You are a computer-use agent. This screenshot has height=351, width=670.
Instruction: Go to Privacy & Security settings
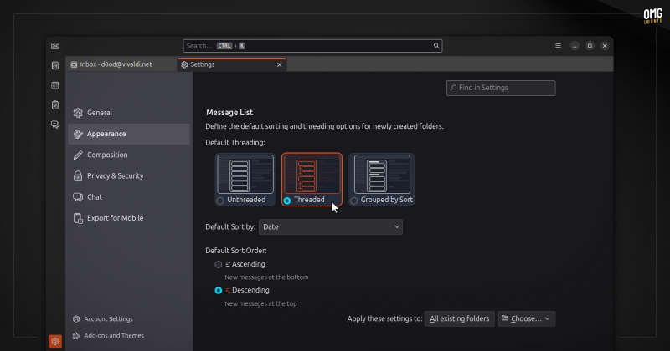[115, 176]
